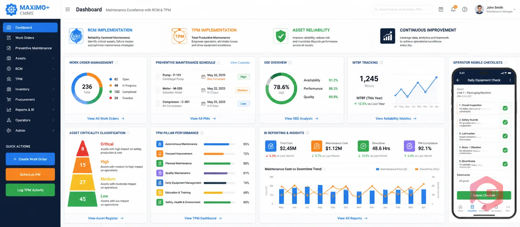The height and width of the screenshot is (227, 520).
Task: Open Work Orders in the sidebar
Action: pos(30,38)
